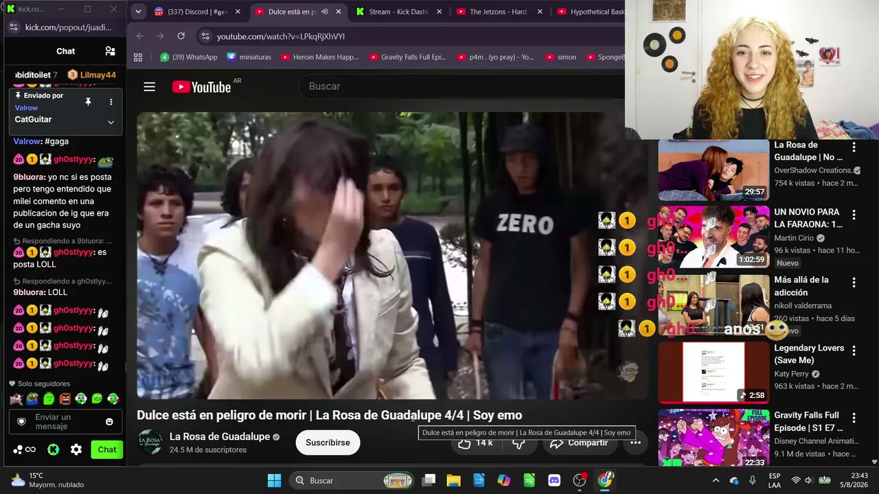Open the UN NOVIO PARA LA FARAONA thumbnail

(714, 237)
